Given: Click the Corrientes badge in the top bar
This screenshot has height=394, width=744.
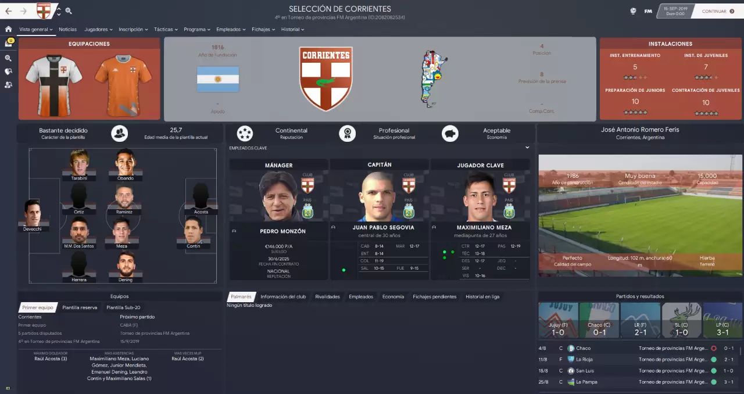Looking at the screenshot, I should click(x=44, y=10).
